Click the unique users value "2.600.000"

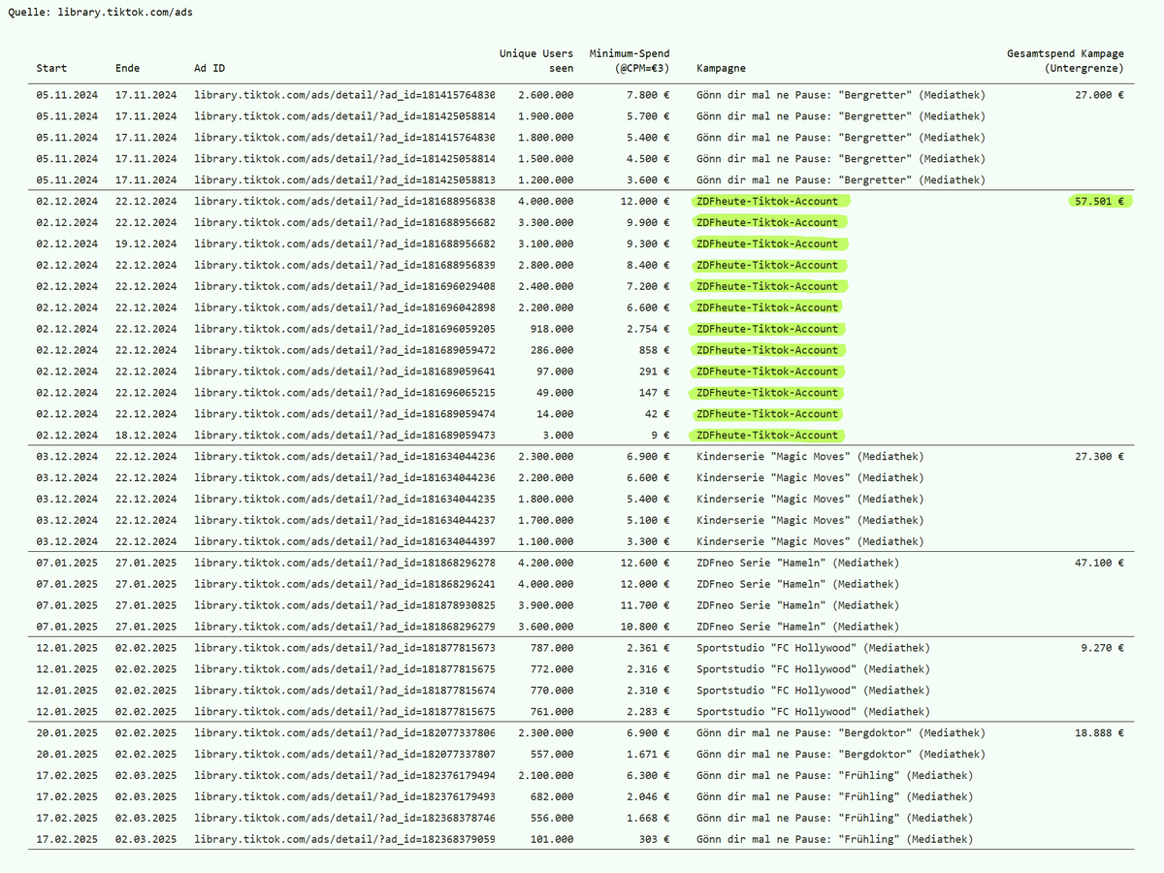(545, 95)
